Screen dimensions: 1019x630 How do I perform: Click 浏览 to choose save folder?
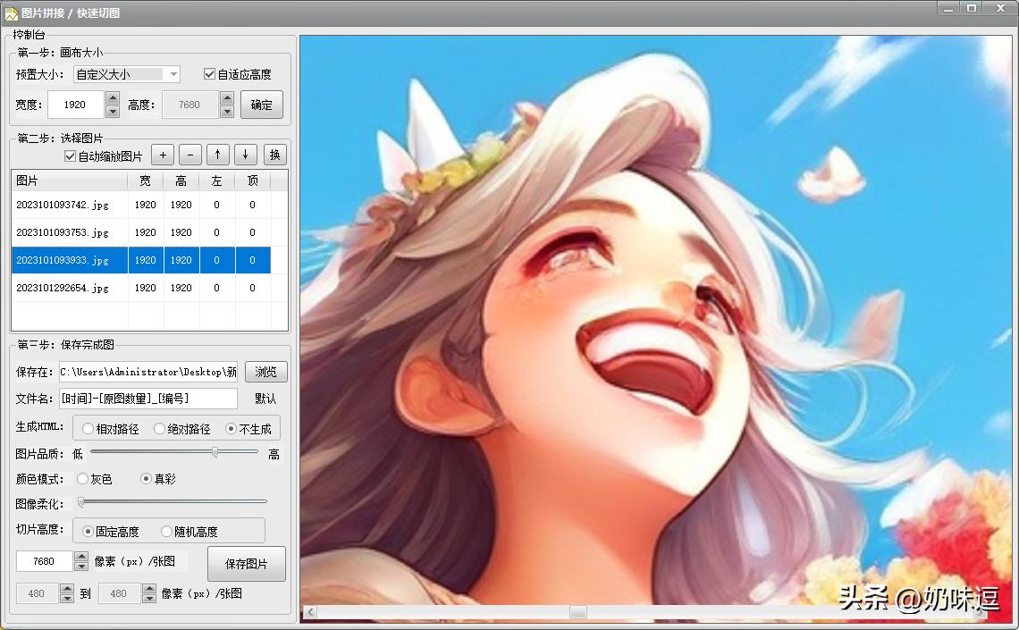point(265,372)
